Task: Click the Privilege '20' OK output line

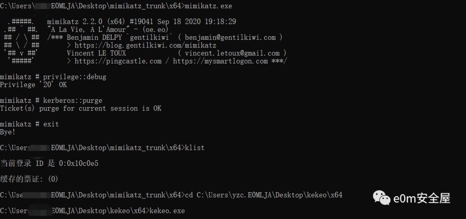Action: [x=33, y=85]
